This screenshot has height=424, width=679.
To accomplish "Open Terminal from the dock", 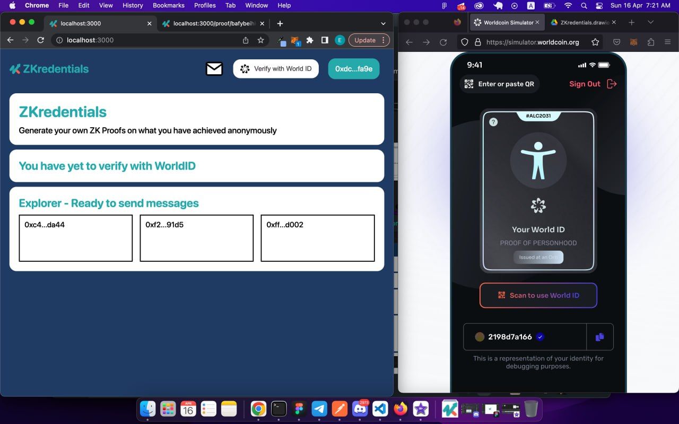I will tap(278, 409).
